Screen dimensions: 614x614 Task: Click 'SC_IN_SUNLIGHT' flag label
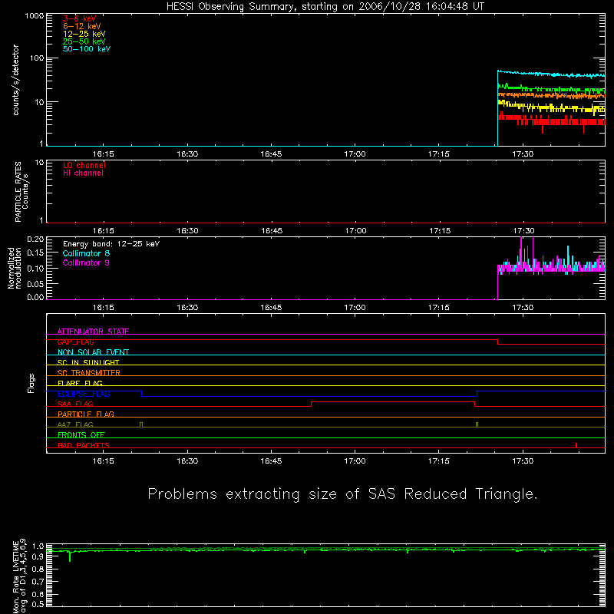88,362
